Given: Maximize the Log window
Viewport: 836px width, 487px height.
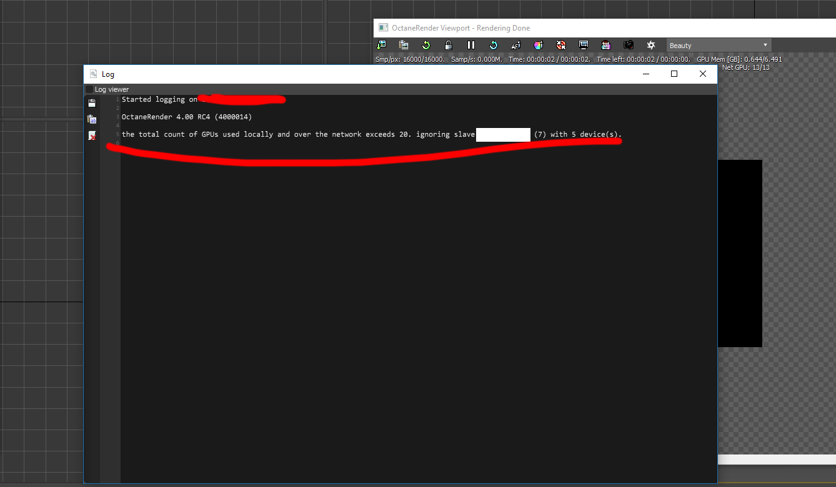Looking at the screenshot, I should (x=674, y=74).
